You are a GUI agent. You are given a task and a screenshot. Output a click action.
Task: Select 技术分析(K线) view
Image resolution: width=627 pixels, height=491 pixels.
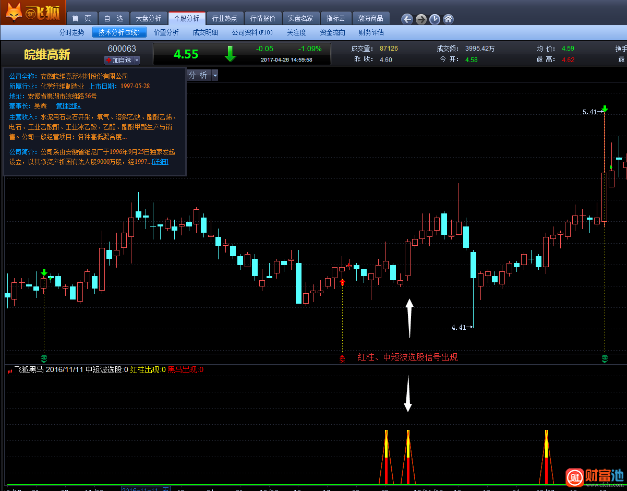click(119, 32)
